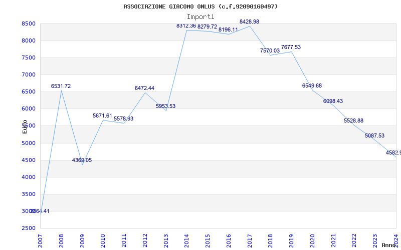The height and width of the screenshot is (250, 401).
Task: Pick the 6000 y-axis label
Action: pos(29,108)
